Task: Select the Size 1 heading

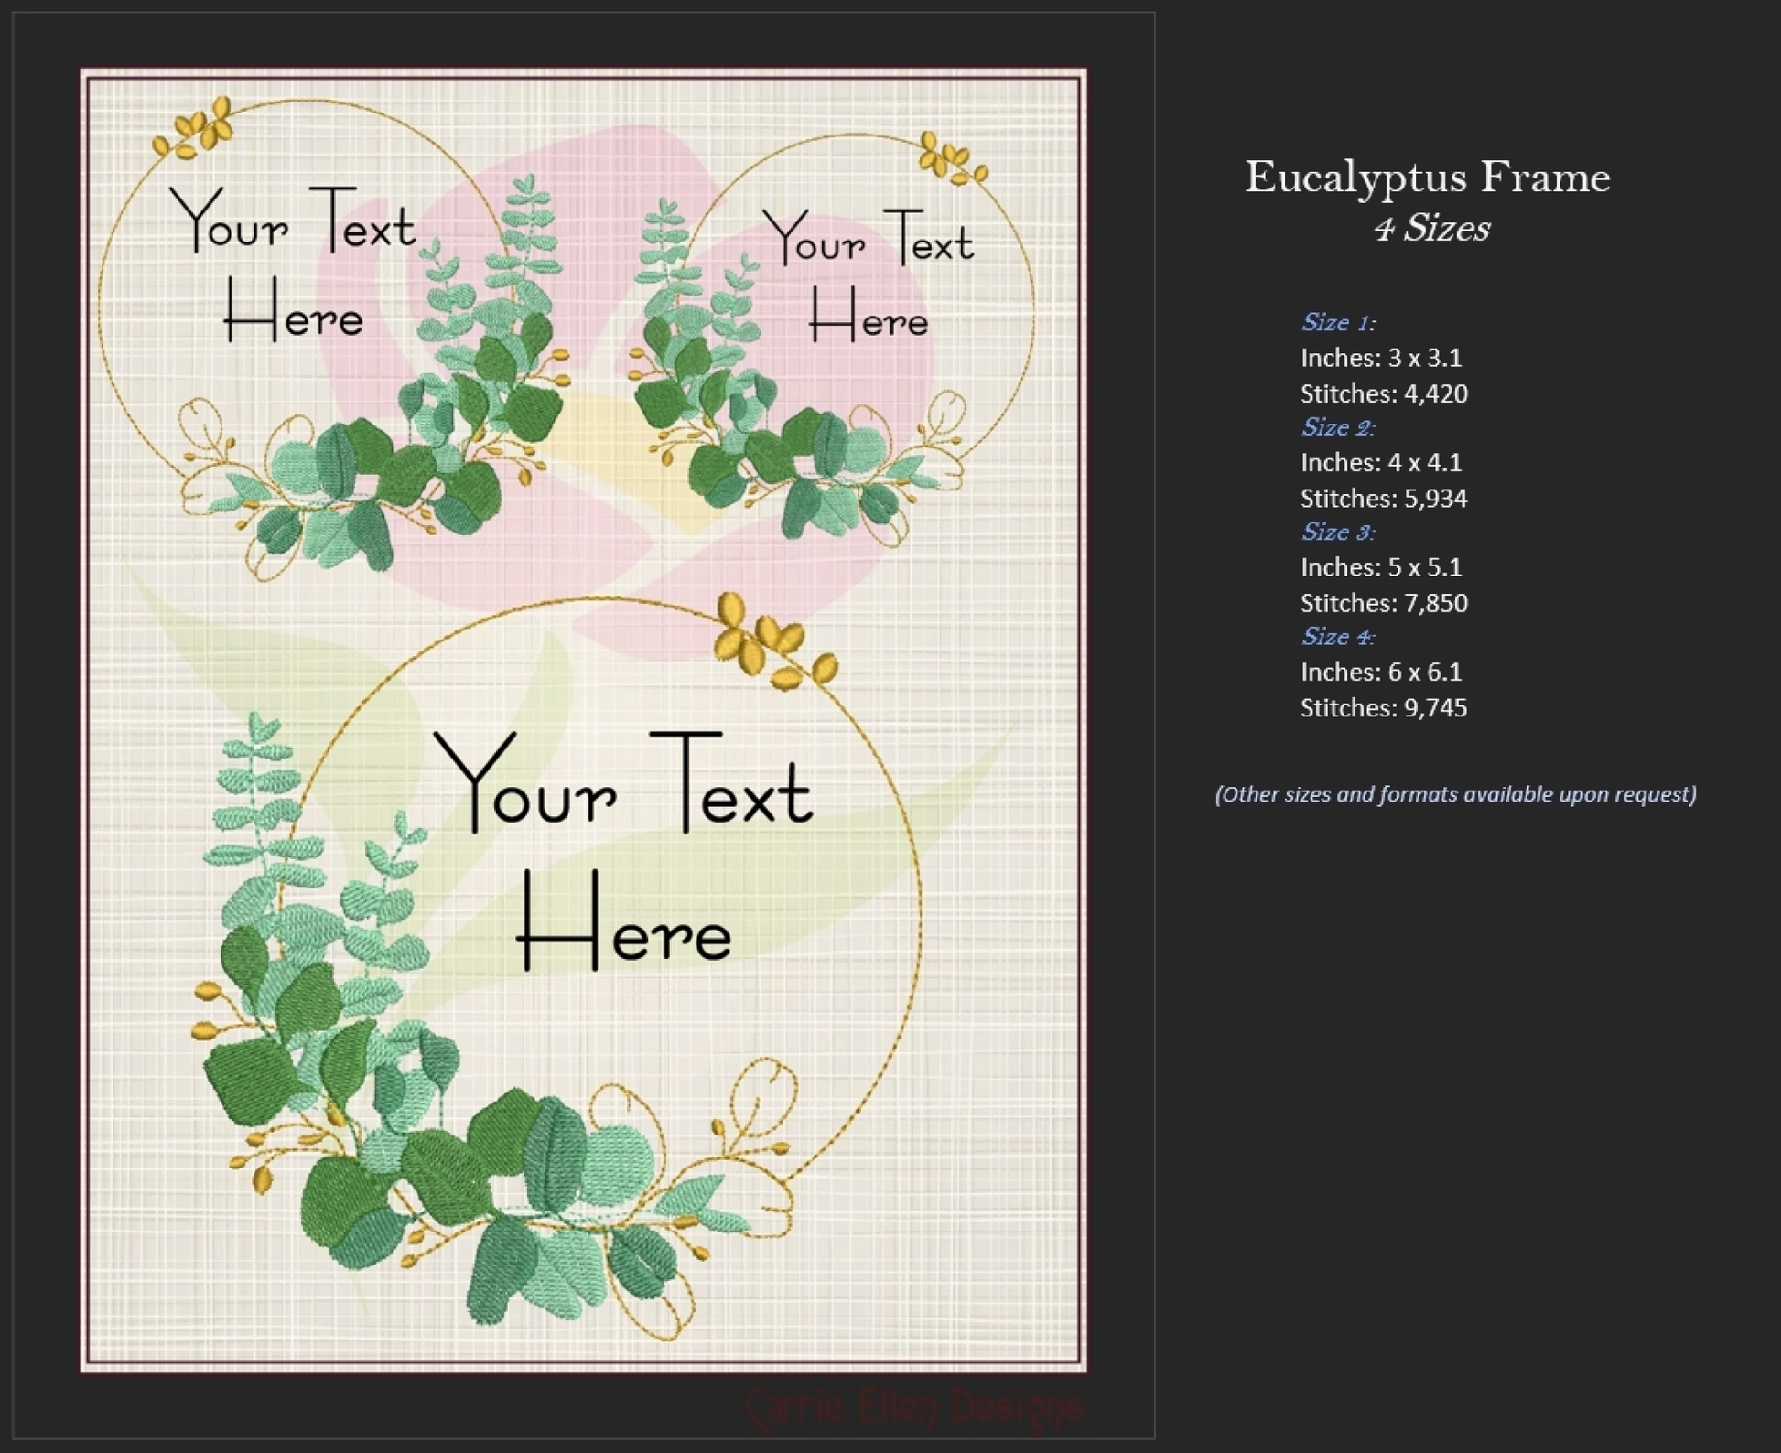Action: [1337, 322]
